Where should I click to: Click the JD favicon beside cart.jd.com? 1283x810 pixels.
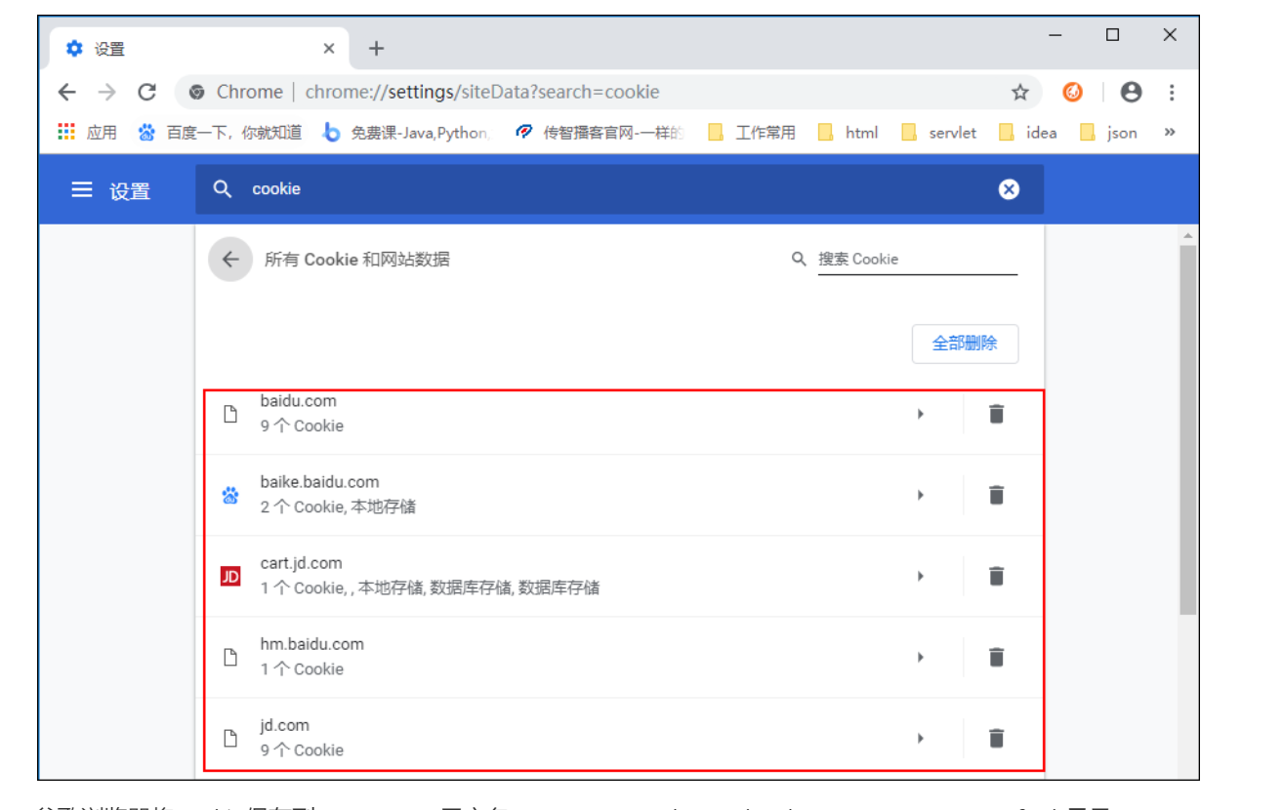pos(230,577)
